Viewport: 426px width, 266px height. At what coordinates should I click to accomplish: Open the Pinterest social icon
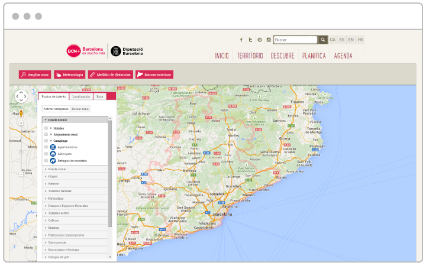tap(260, 40)
